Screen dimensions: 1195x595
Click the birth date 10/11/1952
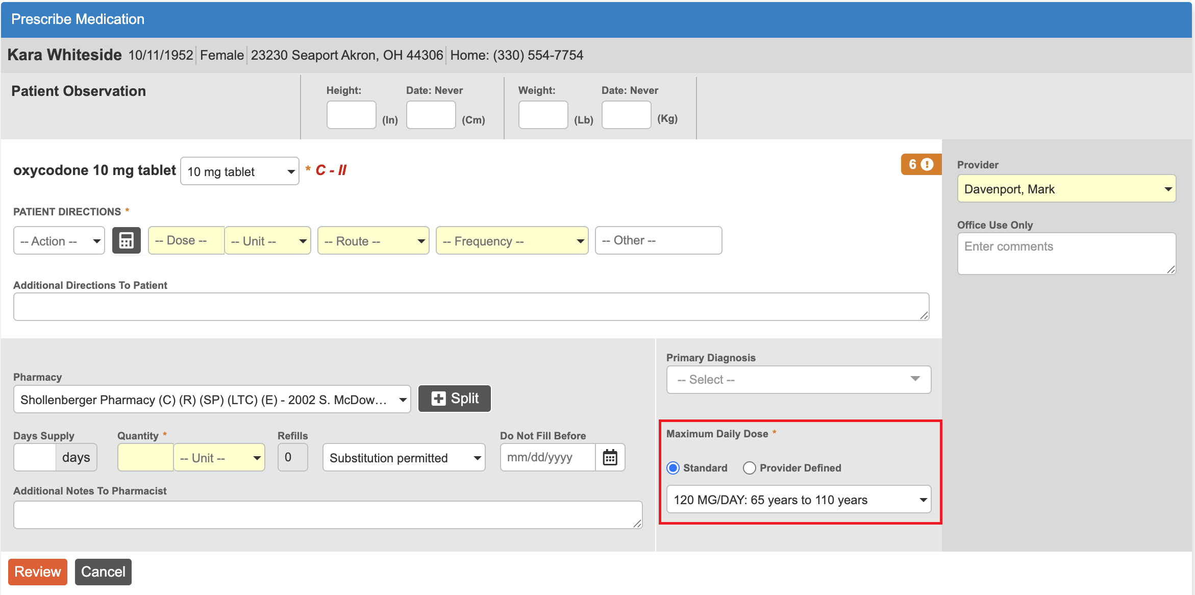[x=161, y=55]
